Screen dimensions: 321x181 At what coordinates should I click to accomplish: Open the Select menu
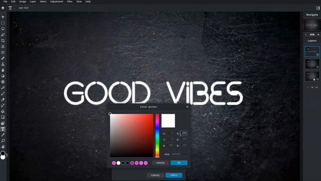pos(43,2)
